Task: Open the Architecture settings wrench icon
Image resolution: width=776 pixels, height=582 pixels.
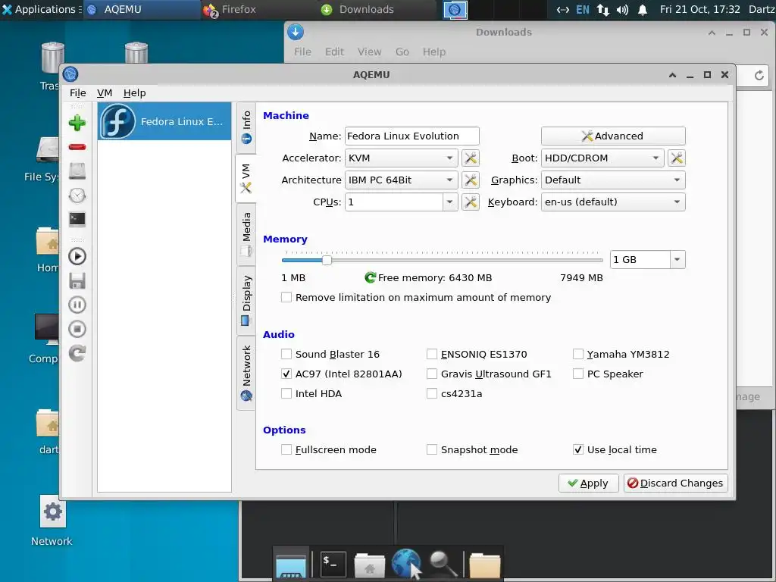Action: (470, 180)
